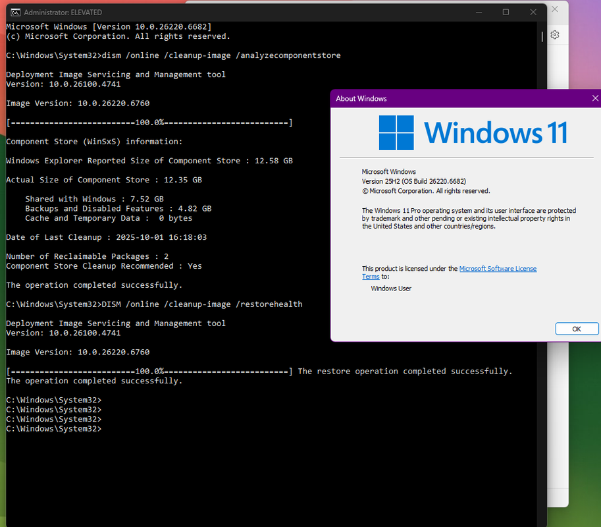Click the 'Windows User' licensee name

point(391,289)
